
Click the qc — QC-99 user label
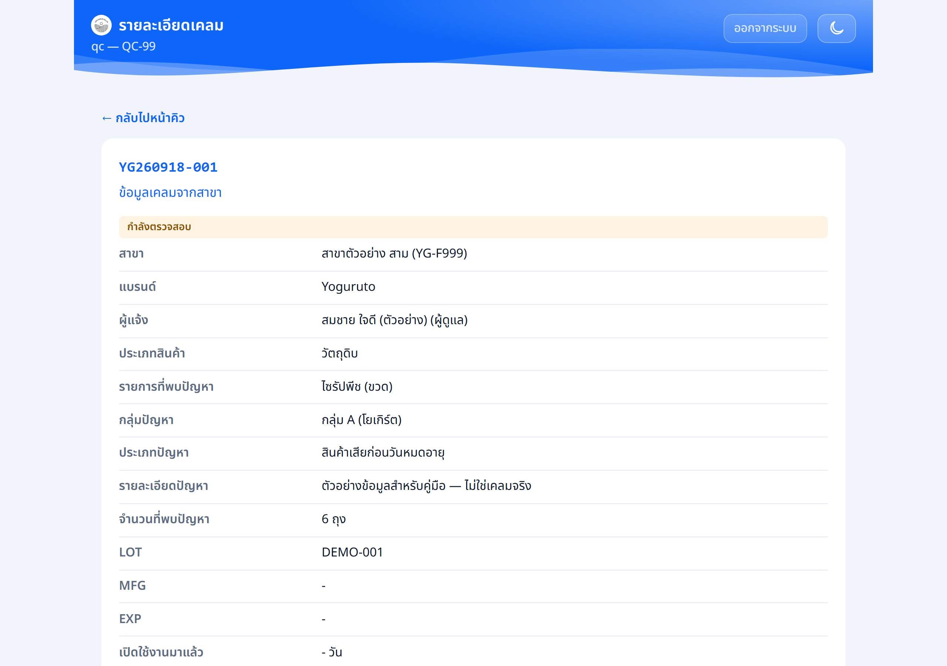[x=123, y=46]
